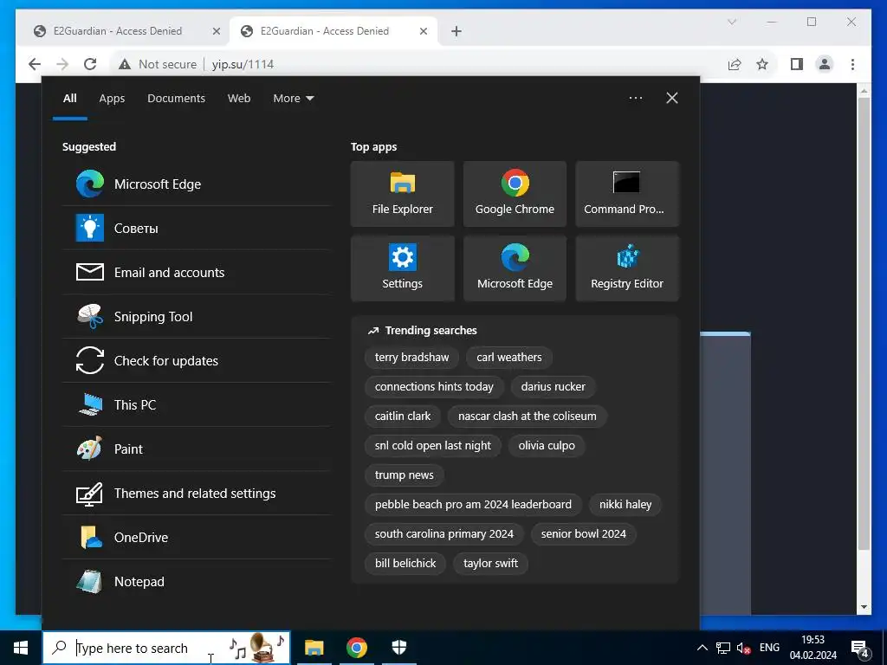This screenshot has width=887, height=665.
Task: Select the All search tab
Action: click(x=69, y=98)
